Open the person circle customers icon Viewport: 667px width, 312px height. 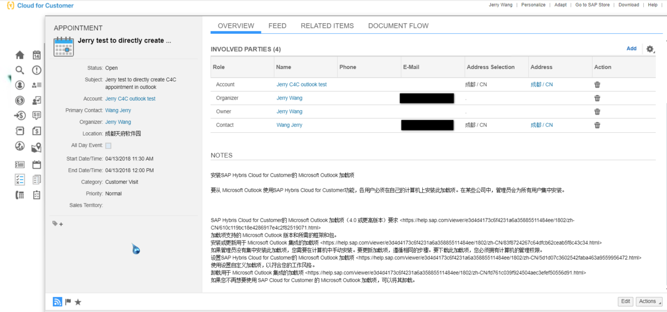20,85
